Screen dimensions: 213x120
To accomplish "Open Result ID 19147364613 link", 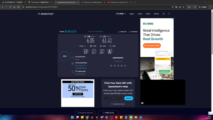I will (99, 32).
